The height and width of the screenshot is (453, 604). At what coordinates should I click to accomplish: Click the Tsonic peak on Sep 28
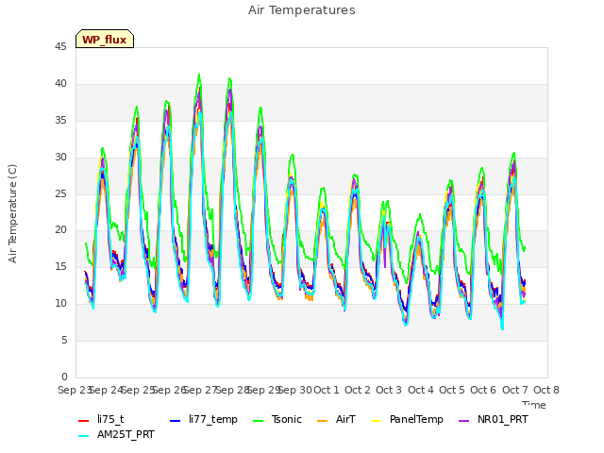229,78
